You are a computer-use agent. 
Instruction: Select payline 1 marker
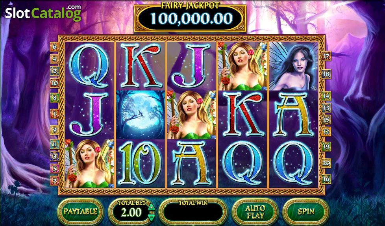[54, 114]
